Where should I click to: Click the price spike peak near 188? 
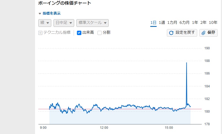(186, 63)
